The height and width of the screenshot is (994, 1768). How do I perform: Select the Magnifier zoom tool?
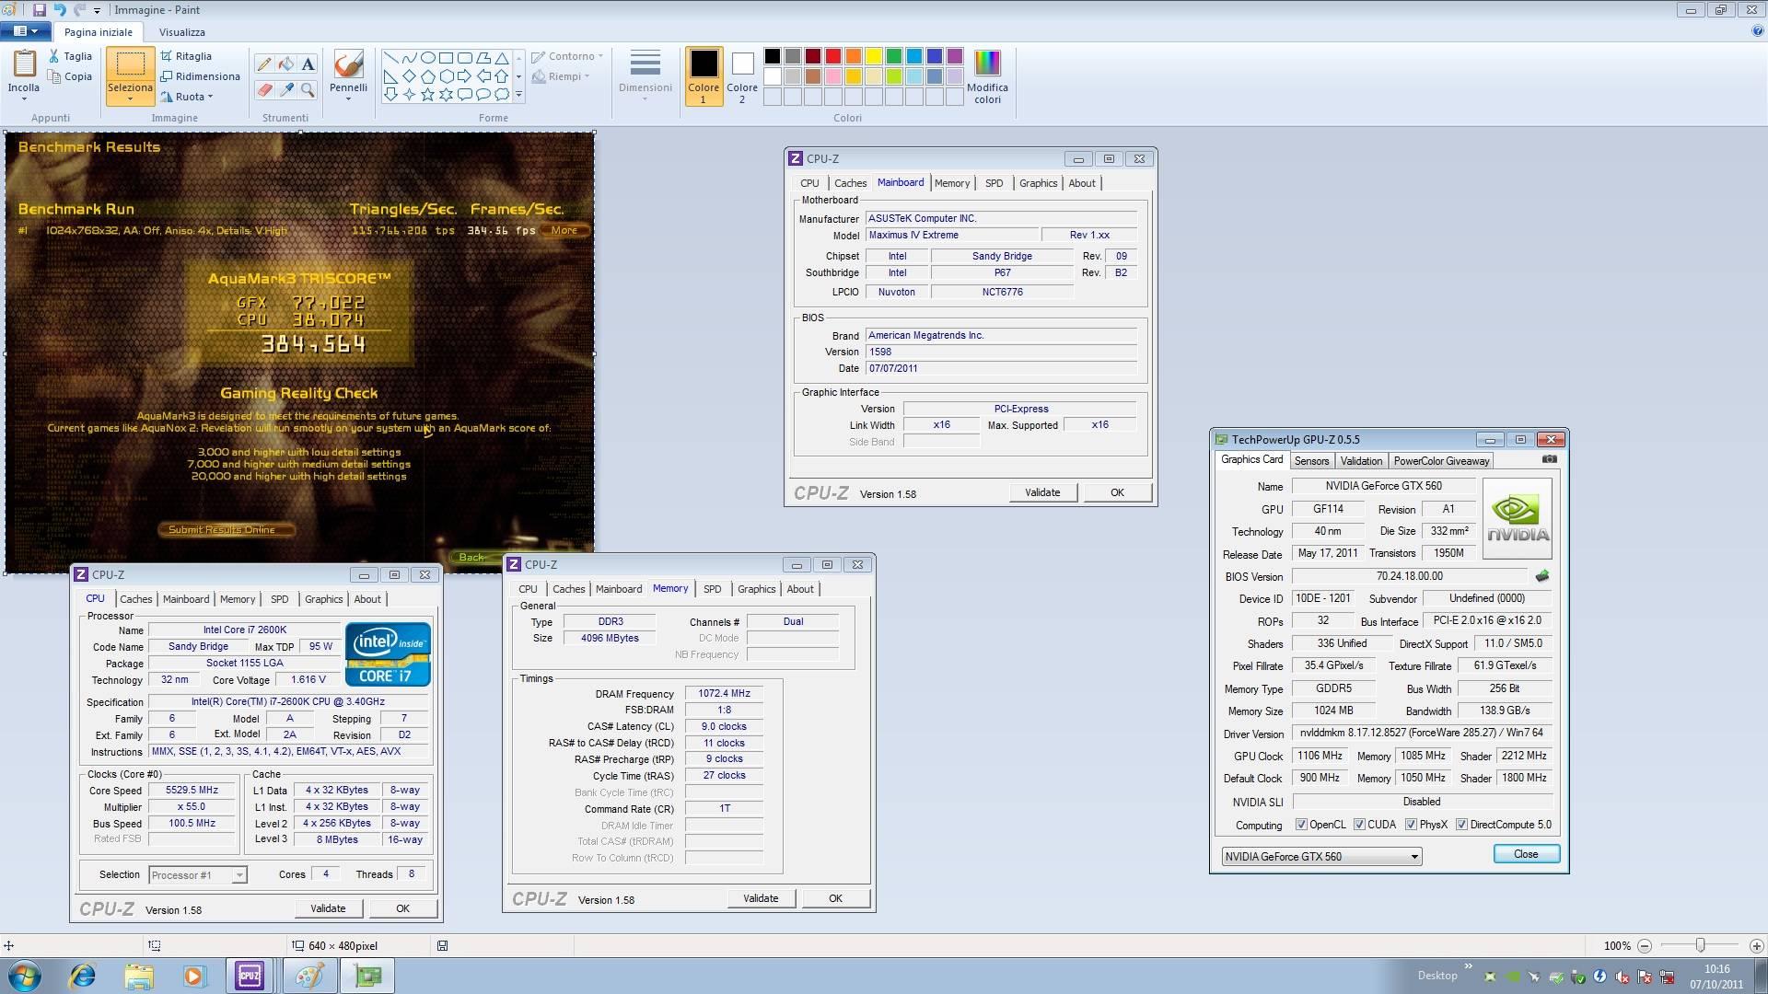pyautogui.click(x=308, y=90)
